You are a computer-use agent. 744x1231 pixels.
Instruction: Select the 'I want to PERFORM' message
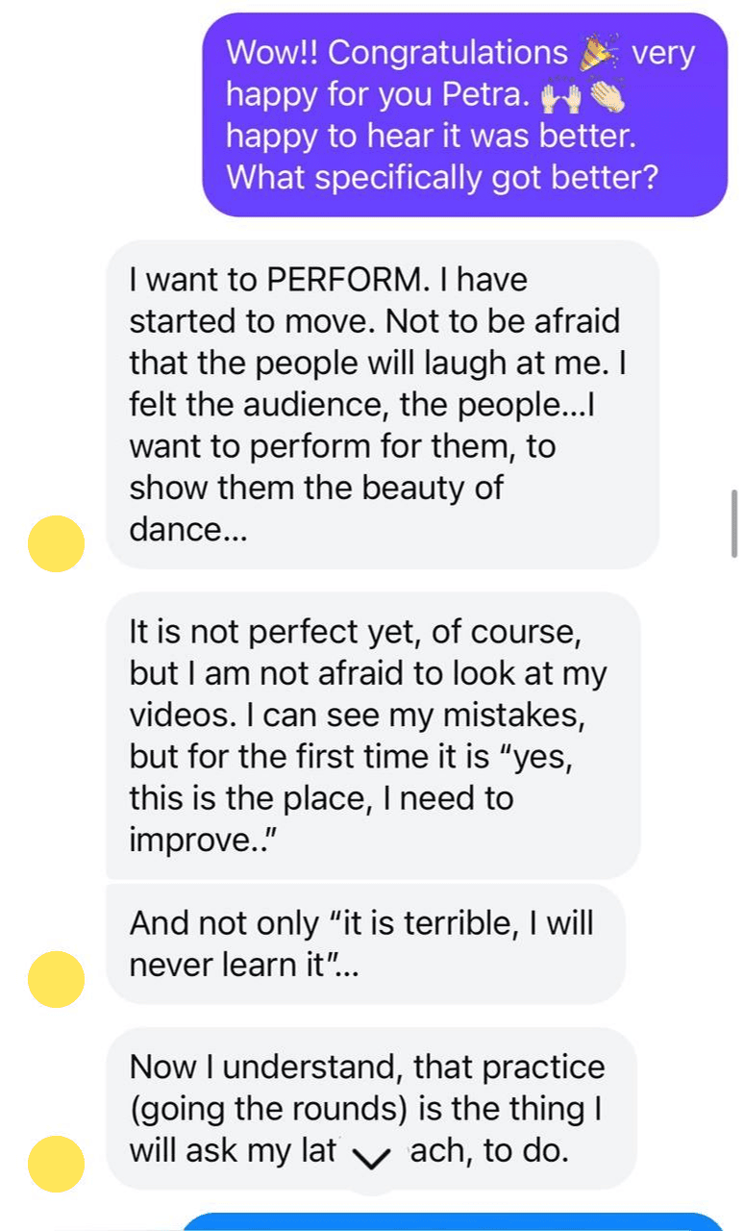click(x=382, y=404)
